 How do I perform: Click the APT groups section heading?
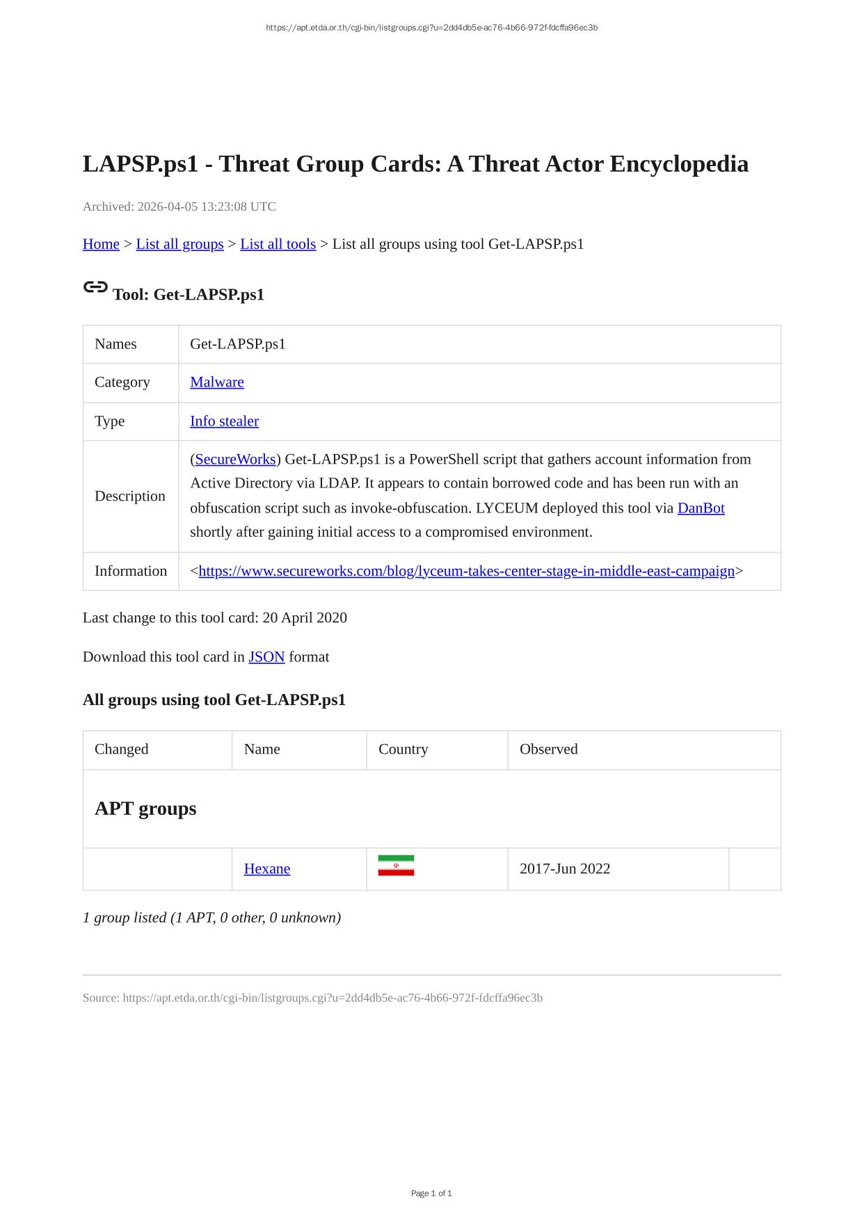pyautogui.click(x=145, y=808)
